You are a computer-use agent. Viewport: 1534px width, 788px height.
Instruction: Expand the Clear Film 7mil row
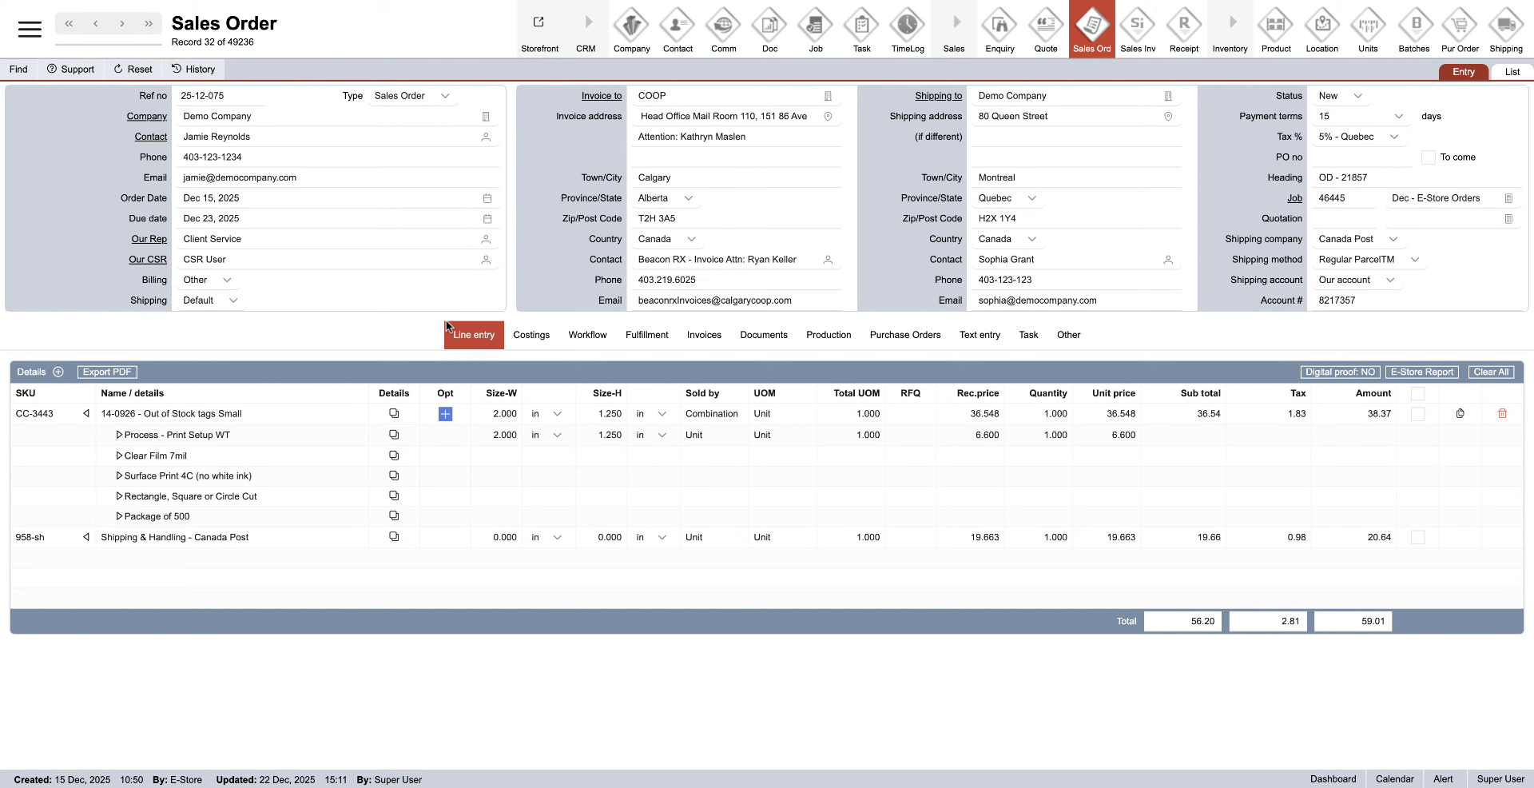point(119,456)
